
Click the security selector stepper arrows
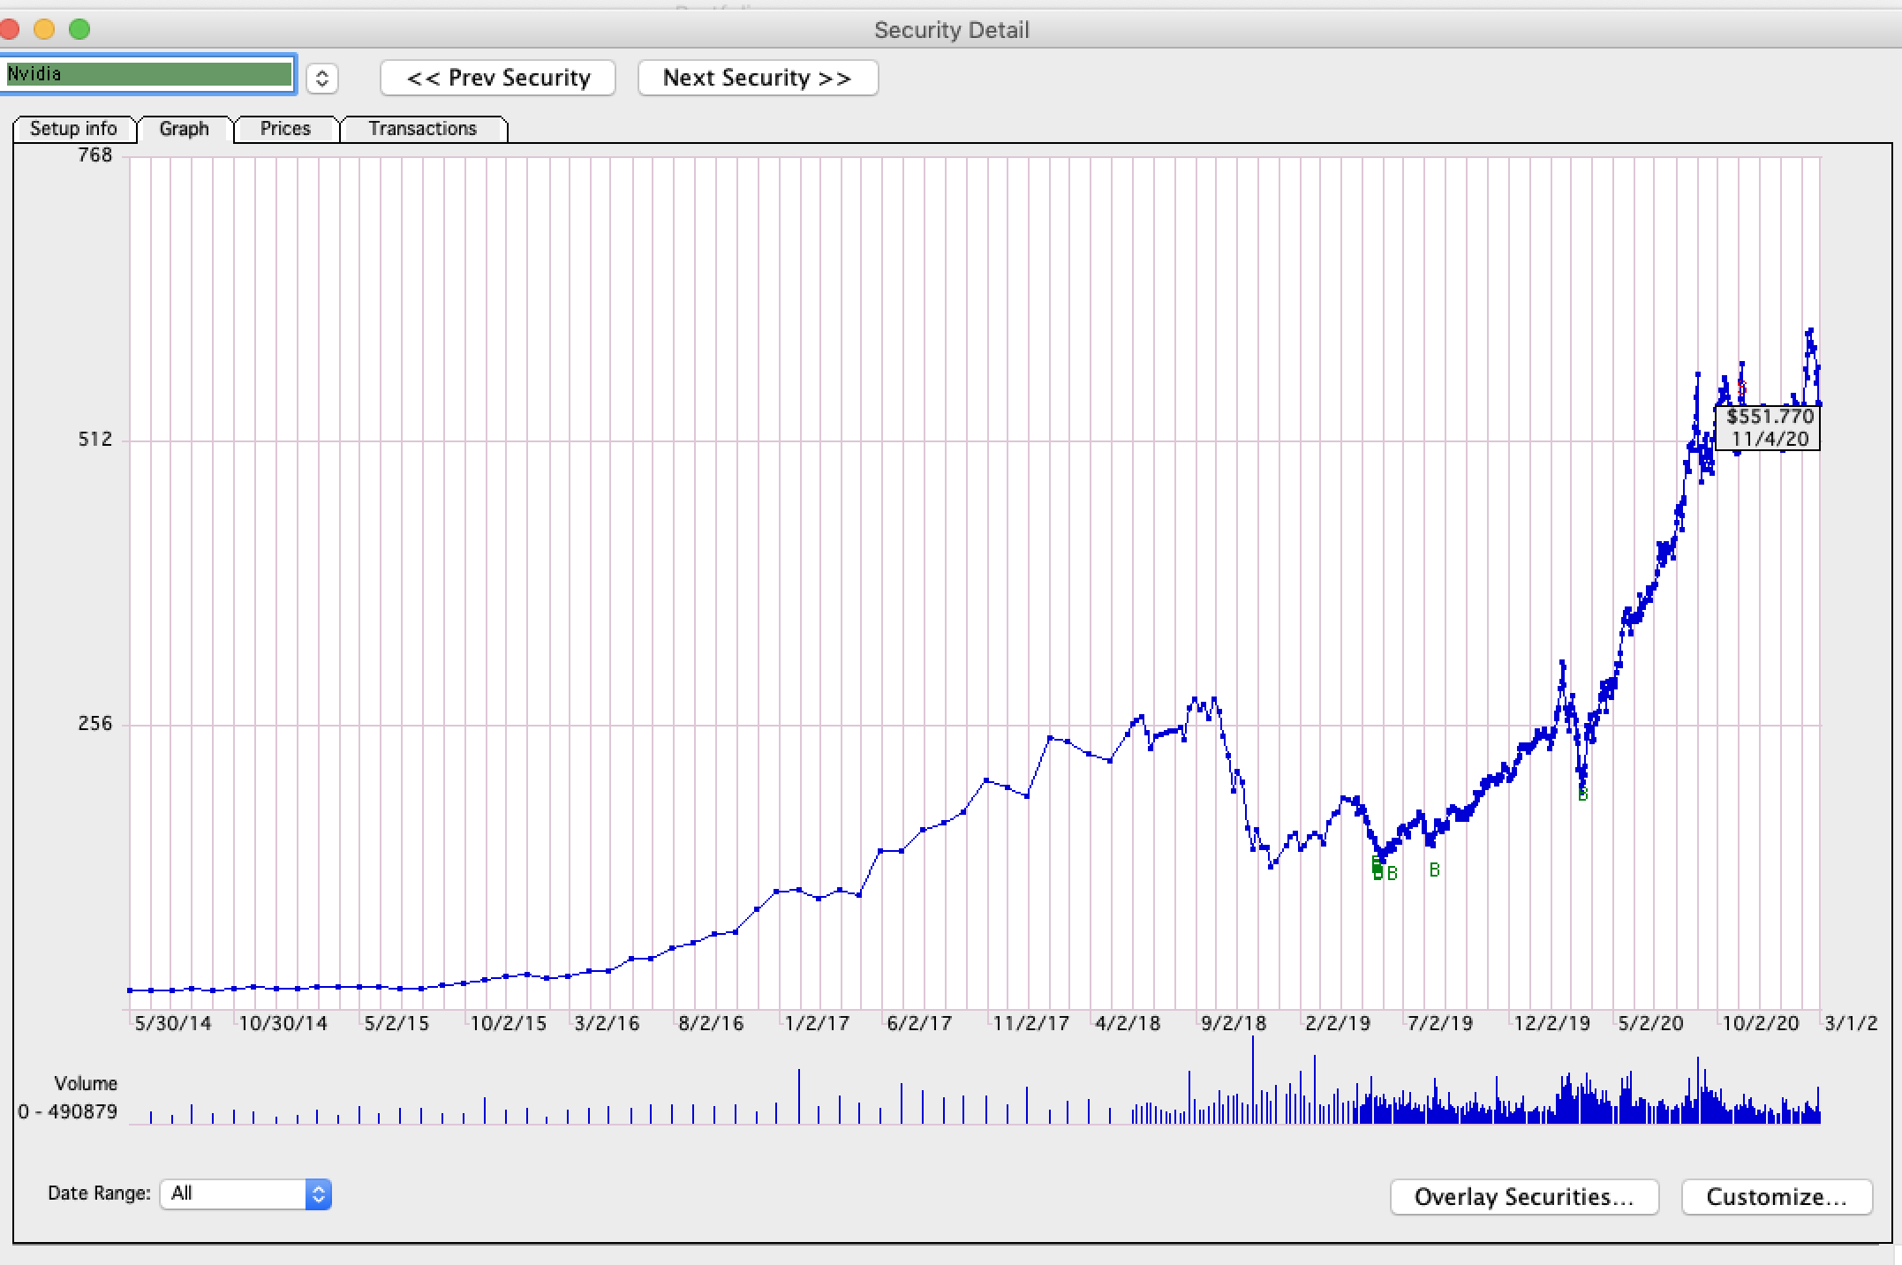[x=322, y=78]
